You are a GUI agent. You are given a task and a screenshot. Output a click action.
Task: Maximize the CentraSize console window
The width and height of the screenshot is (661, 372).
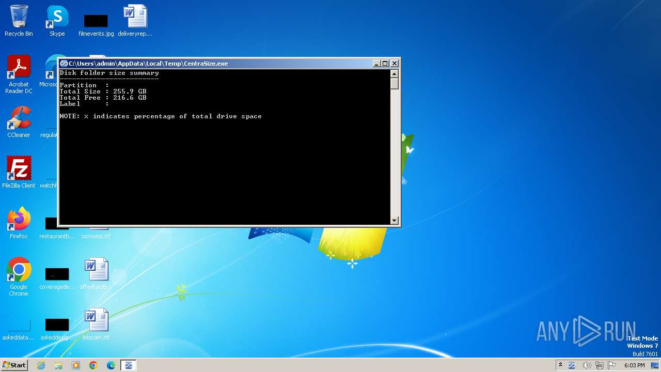[x=385, y=64]
